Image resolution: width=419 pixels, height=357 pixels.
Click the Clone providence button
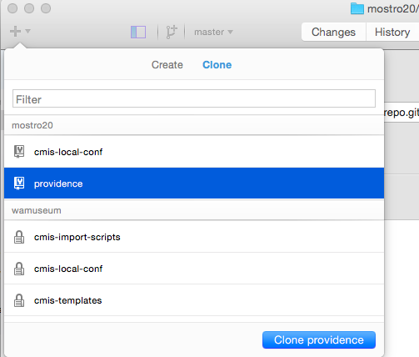click(319, 339)
